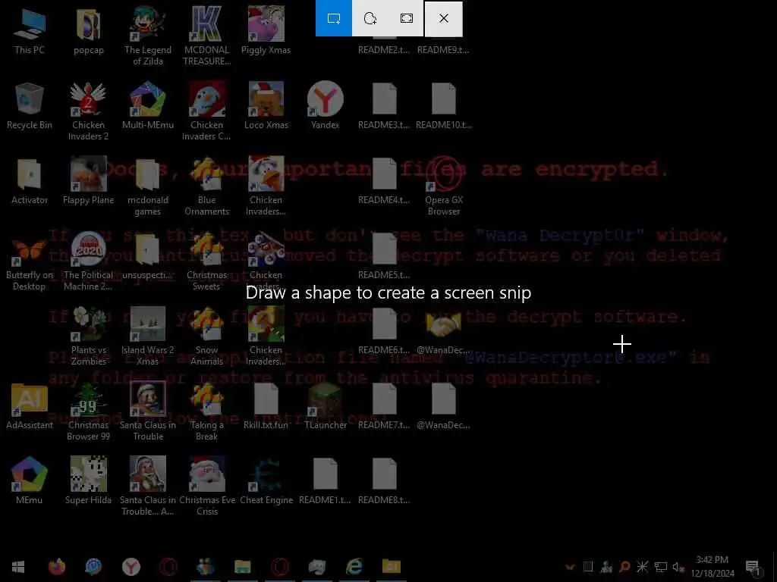The width and height of the screenshot is (777, 582).
Task: Select Santa Claus in Trouble... A... icon
Action: 148,486
